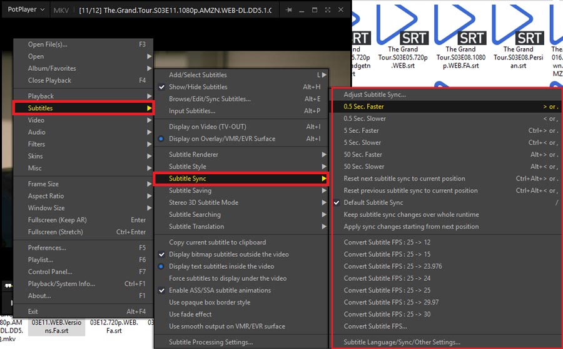
Task: Choose 0.5 Sec. Faster sync
Action: click(x=447, y=107)
